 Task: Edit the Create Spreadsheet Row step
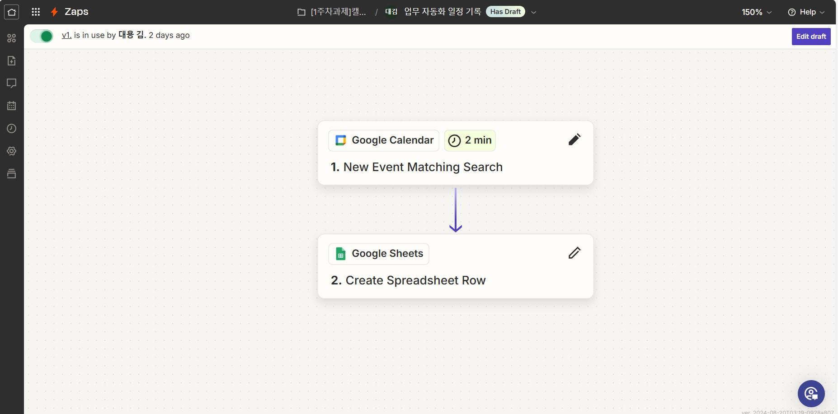tap(574, 253)
